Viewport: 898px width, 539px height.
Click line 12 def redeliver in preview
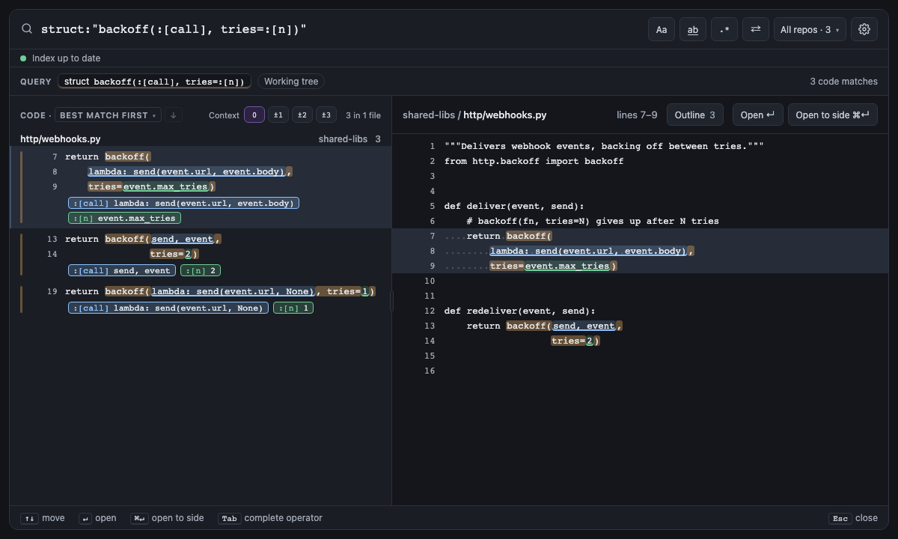tap(519, 311)
